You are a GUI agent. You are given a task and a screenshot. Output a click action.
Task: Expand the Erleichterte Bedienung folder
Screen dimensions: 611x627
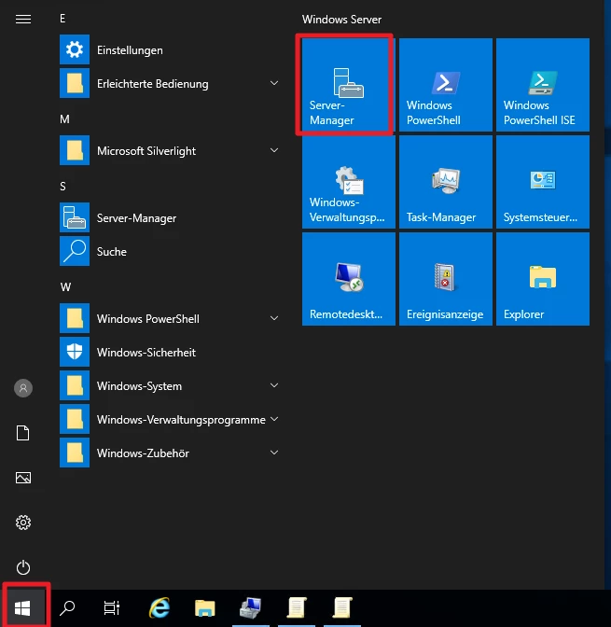coord(168,84)
